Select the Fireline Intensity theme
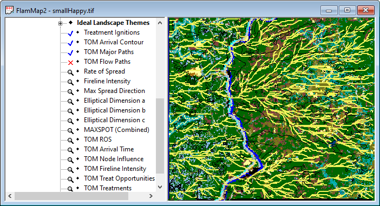Screen dimensions: 380x206 [107, 81]
